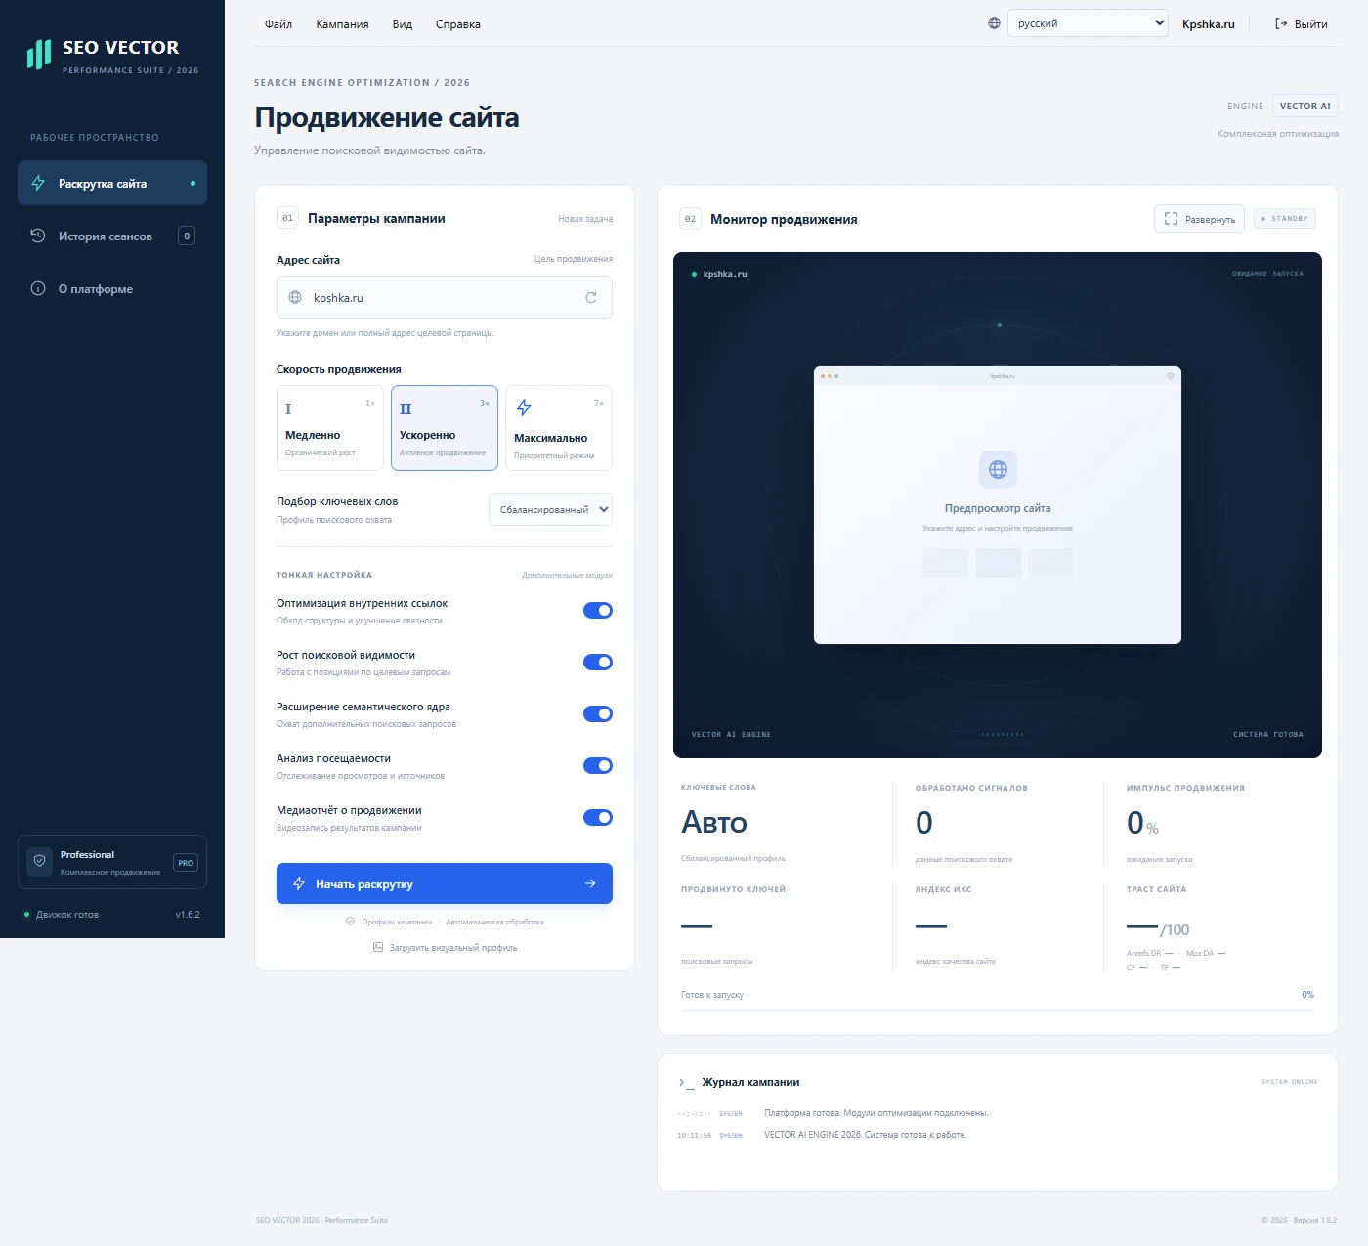1368x1246 pixels.
Task: Toggle Расширение семантического ядра switch
Action: 598,714
